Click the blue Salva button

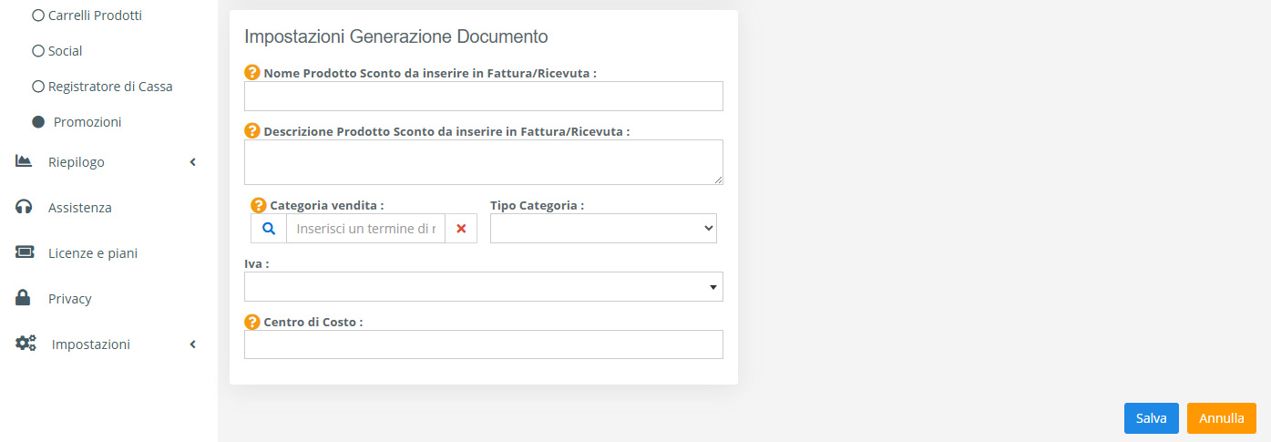click(x=1152, y=418)
